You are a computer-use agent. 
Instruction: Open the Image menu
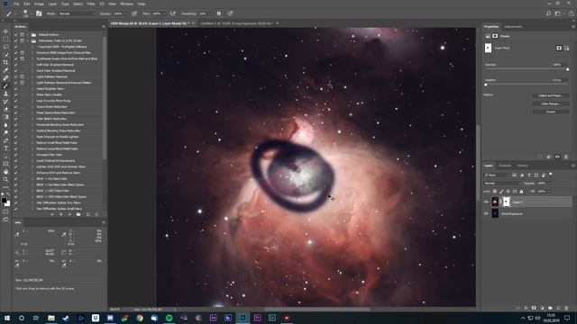[x=39, y=4]
